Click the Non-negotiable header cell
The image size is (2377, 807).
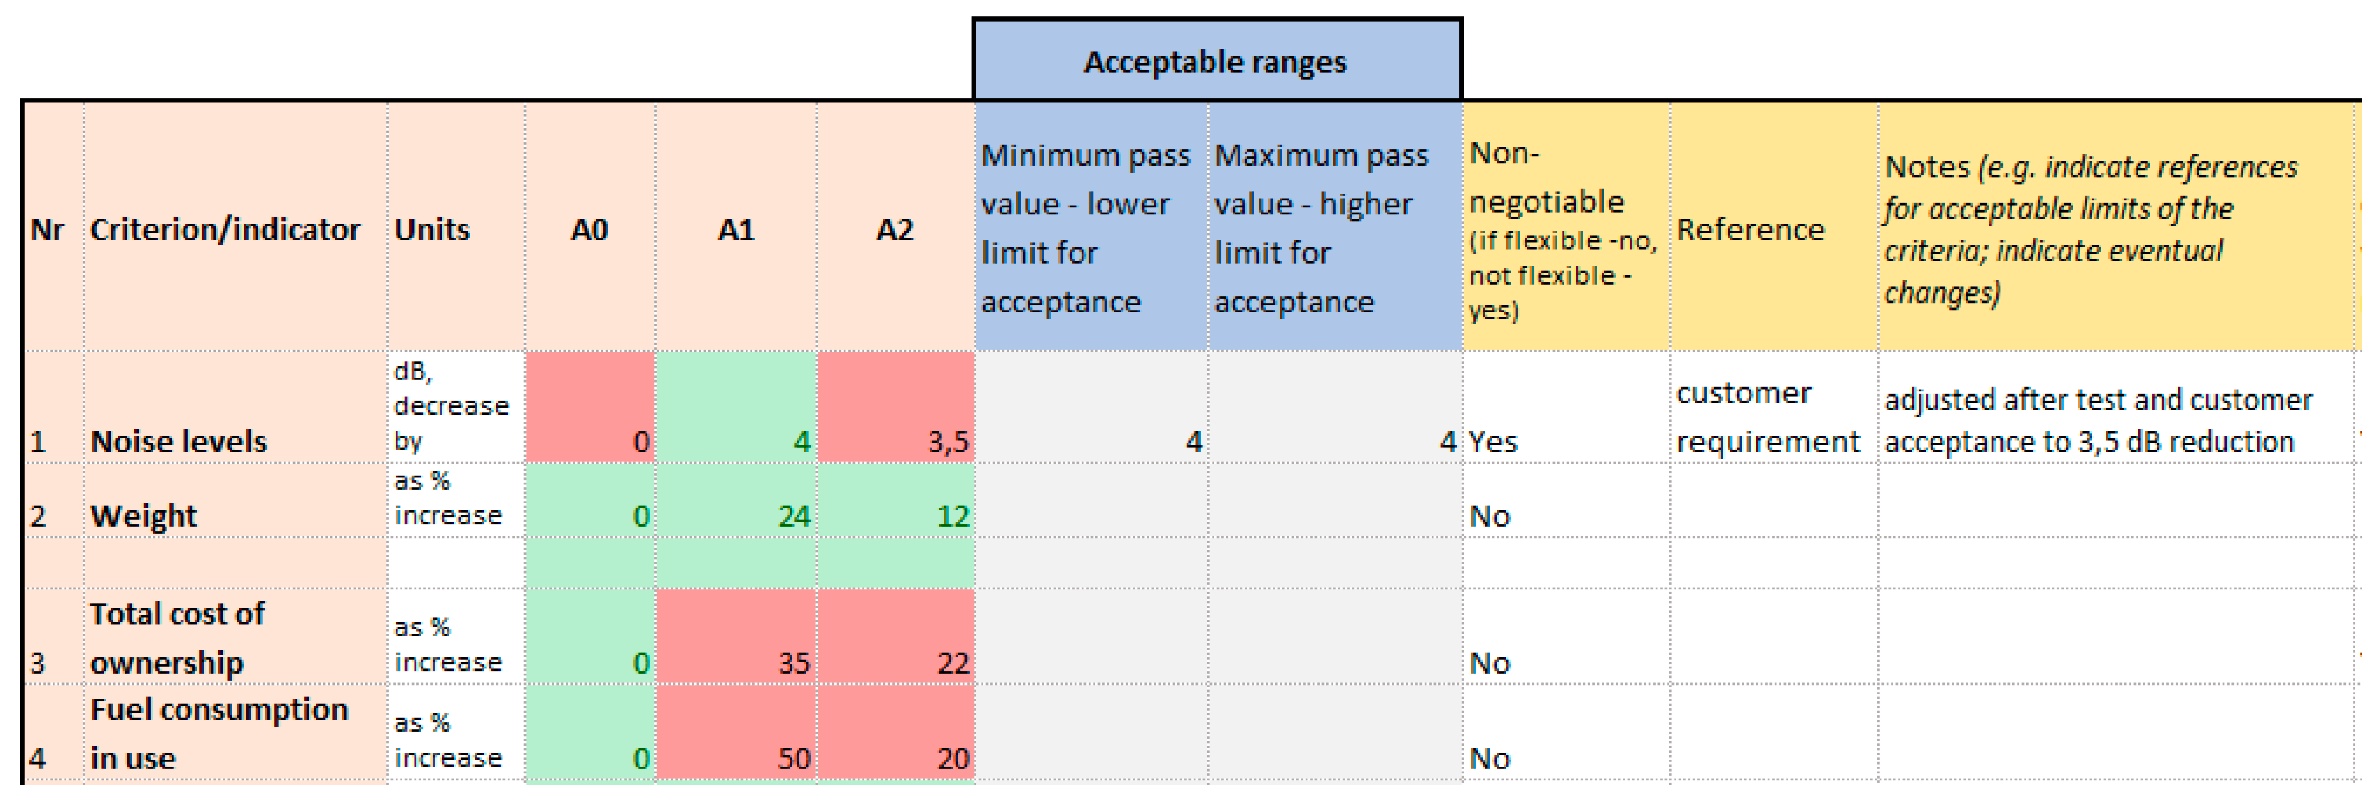1565,228
